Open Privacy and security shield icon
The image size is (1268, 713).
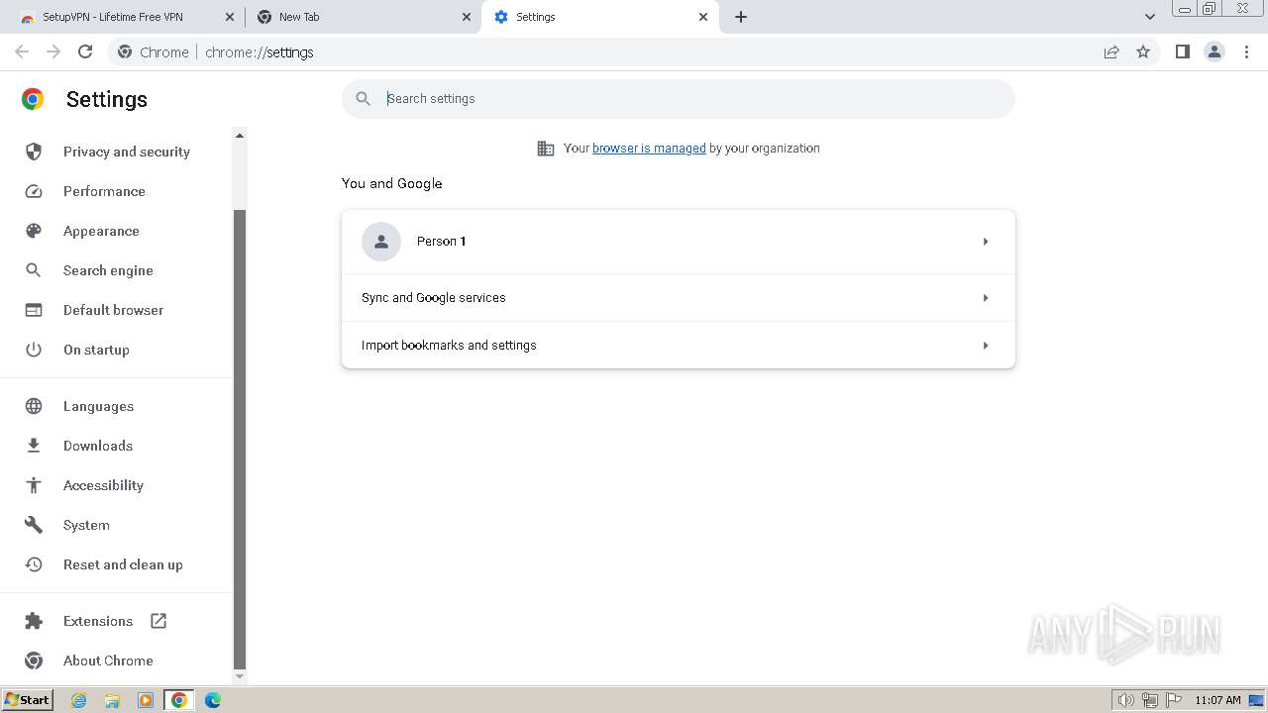pos(34,152)
